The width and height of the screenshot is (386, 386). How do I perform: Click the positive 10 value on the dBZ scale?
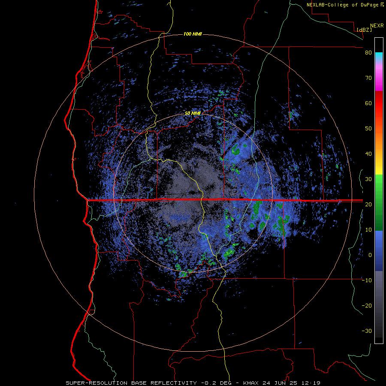[x=368, y=230]
